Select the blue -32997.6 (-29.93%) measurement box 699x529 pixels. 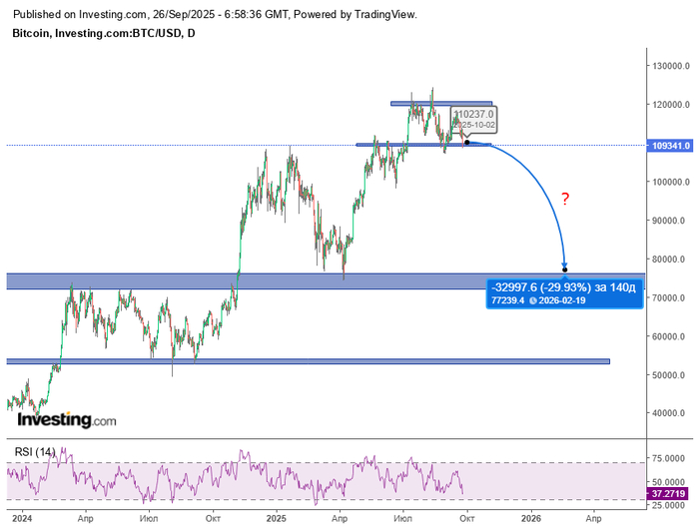click(x=562, y=292)
